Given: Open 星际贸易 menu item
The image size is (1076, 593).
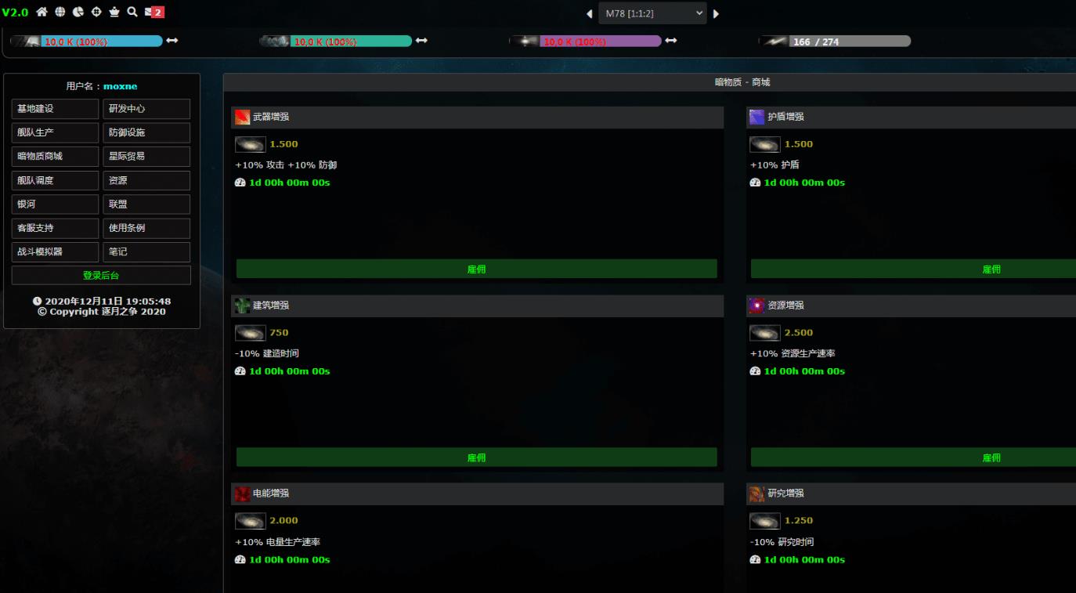Looking at the screenshot, I should pyautogui.click(x=146, y=157).
